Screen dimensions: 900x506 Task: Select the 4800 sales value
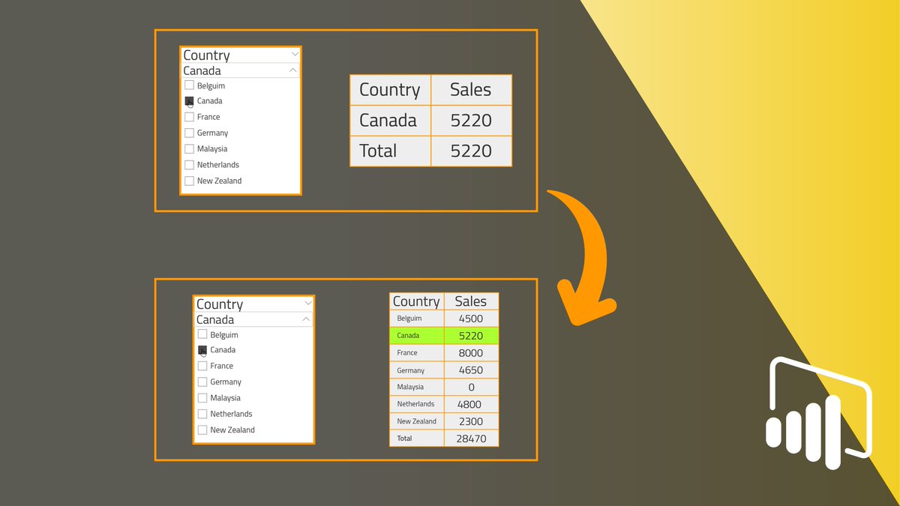point(471,404)
